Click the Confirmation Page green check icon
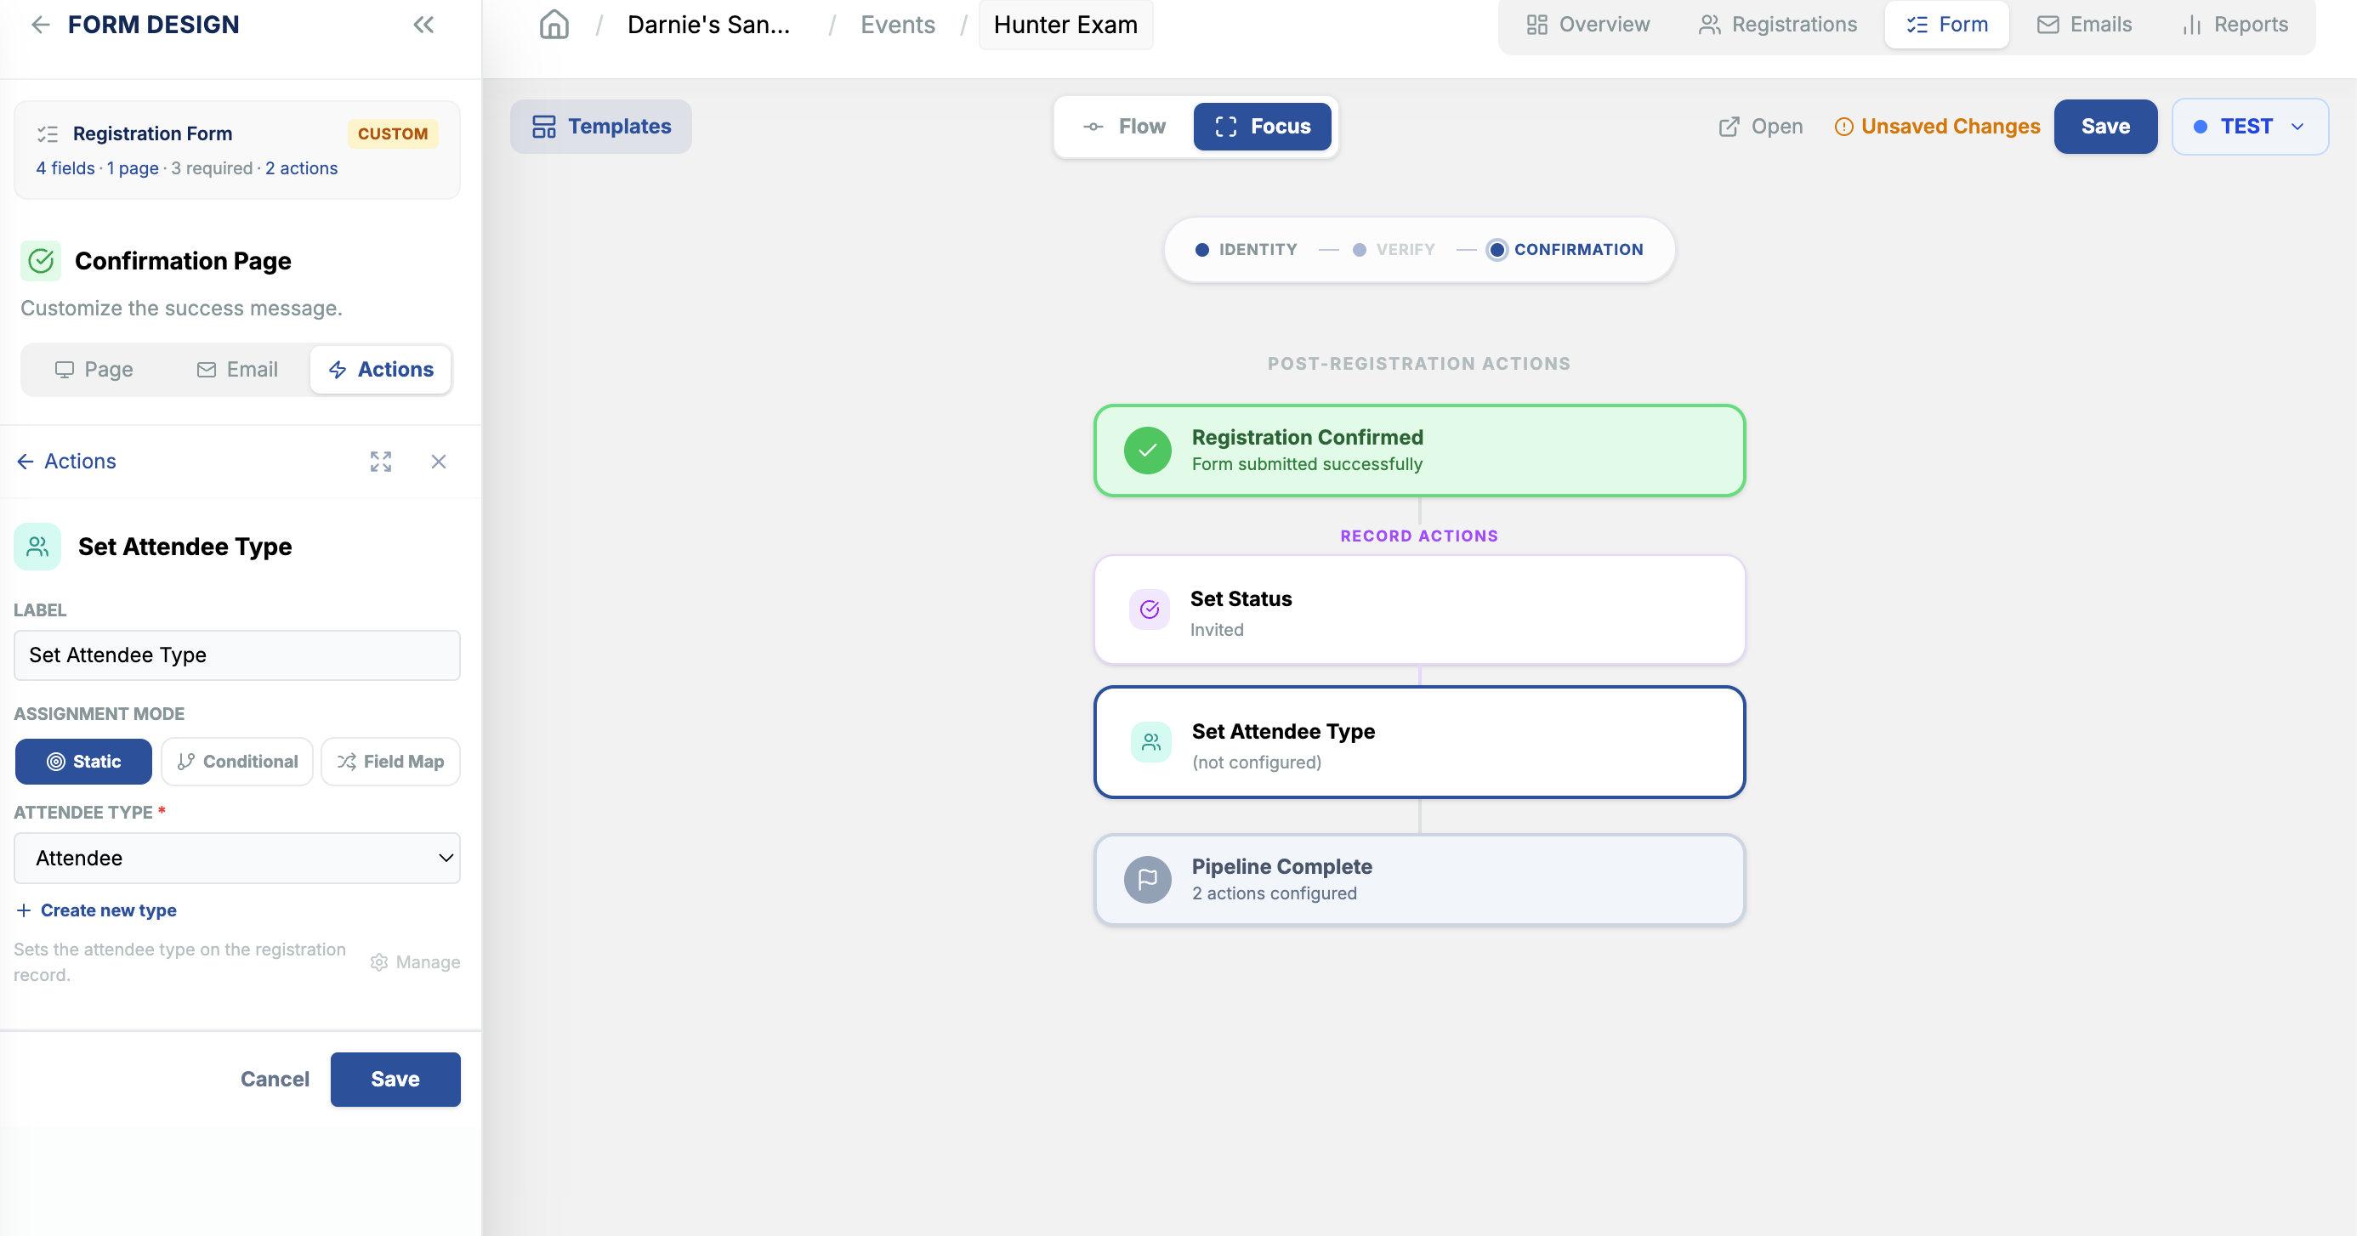Image resolution: width=2357 pixels, height=1236 pixels. [x=41, y=261]
